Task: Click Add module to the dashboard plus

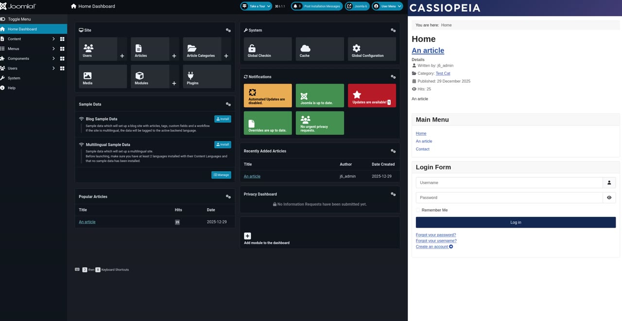Action: click(x=247, y=236)
